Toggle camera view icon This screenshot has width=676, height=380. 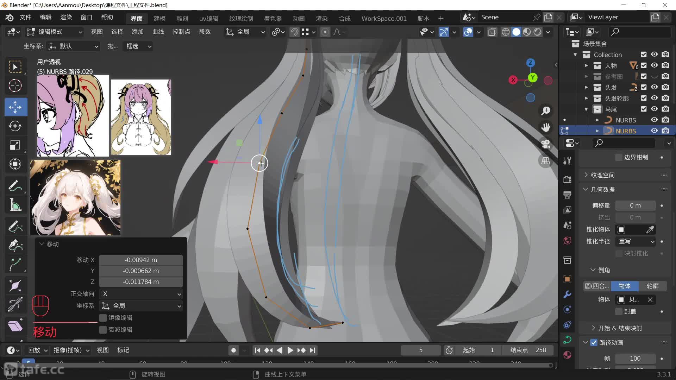pos(546,144)
